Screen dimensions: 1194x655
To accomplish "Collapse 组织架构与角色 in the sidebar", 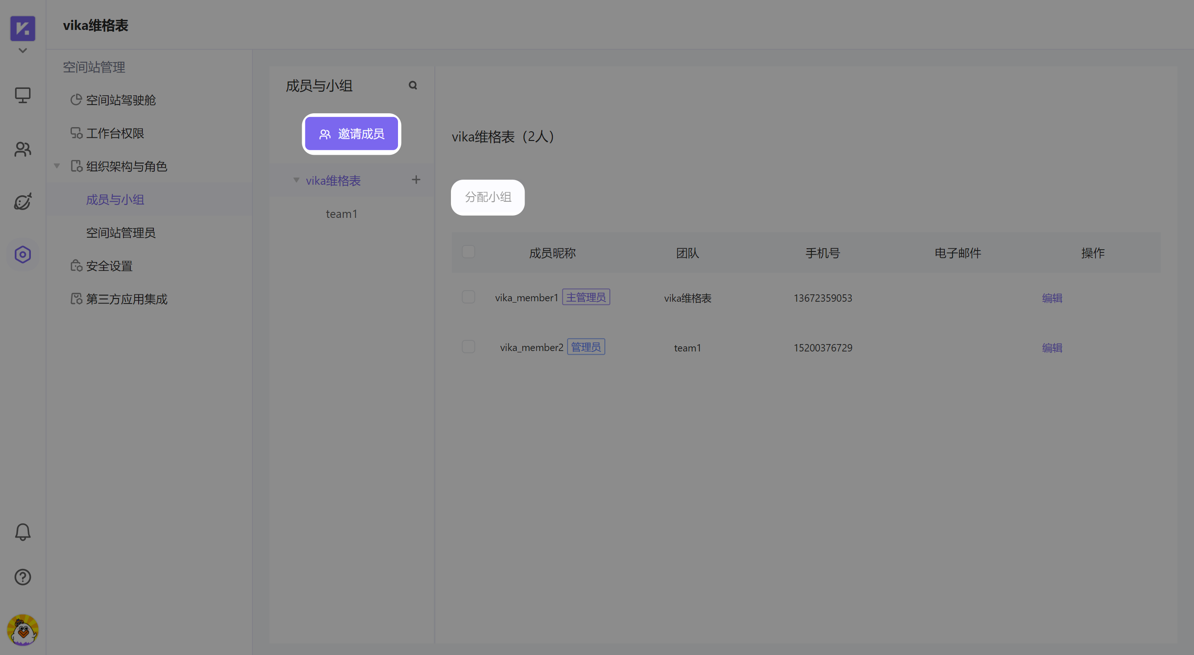I will [57, 166].
